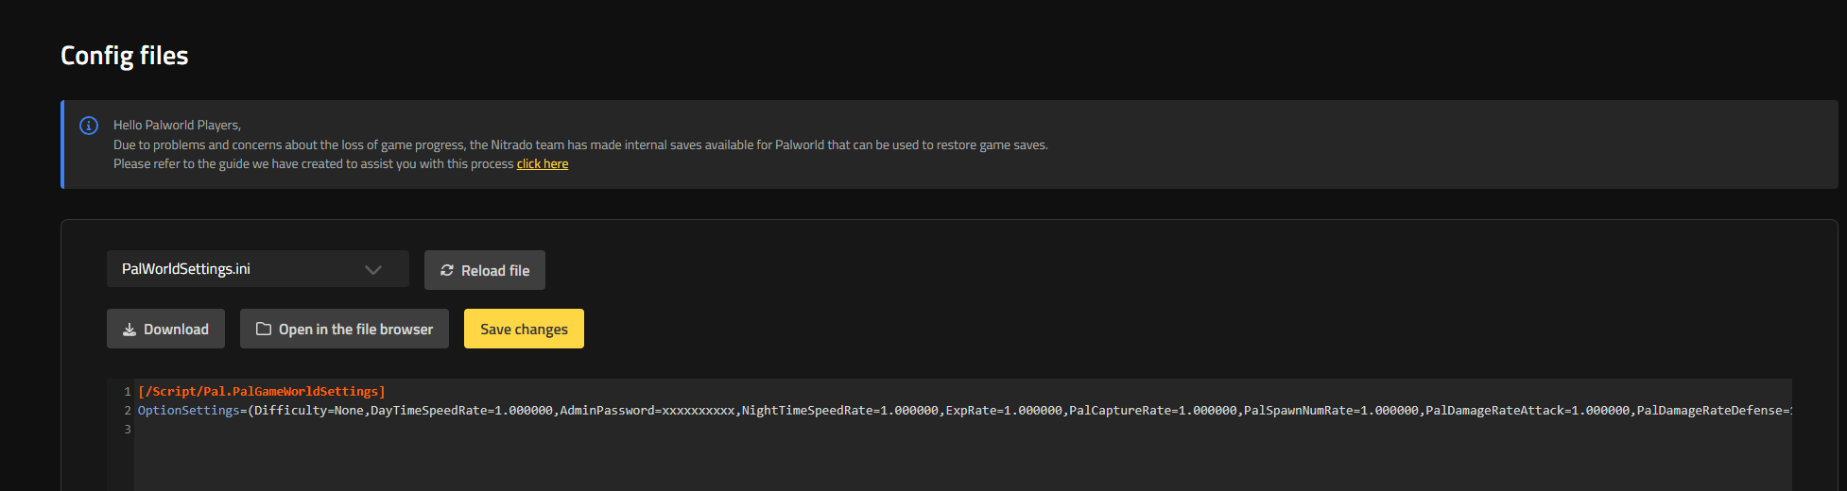Click the AdminPassword value in the config
This screenshot has height=491, width=1847.
tap(698, 410)
